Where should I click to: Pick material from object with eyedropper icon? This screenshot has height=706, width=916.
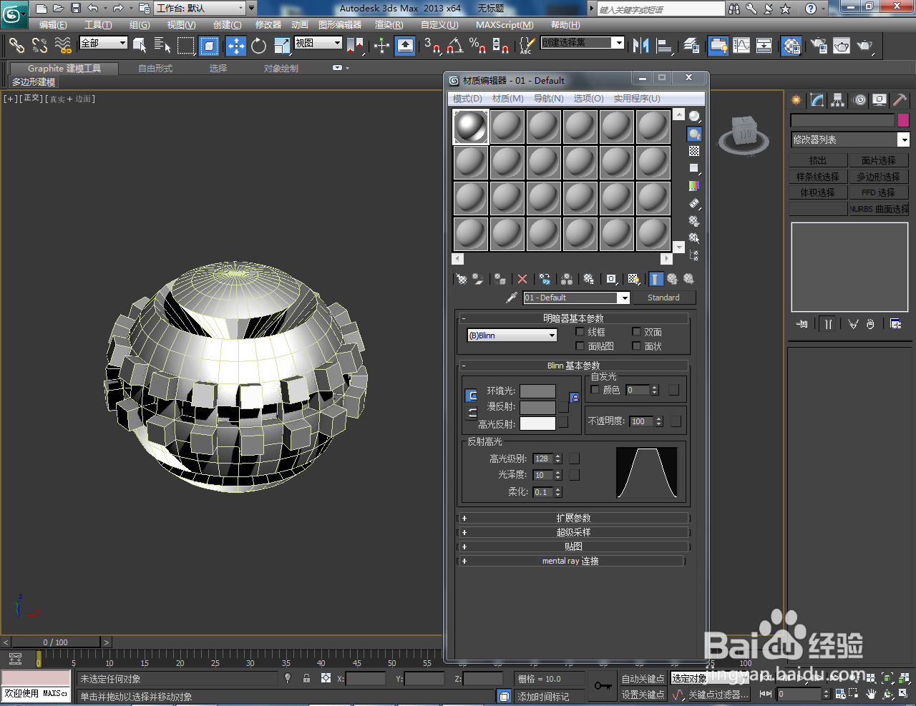click(x=511, y=298)
